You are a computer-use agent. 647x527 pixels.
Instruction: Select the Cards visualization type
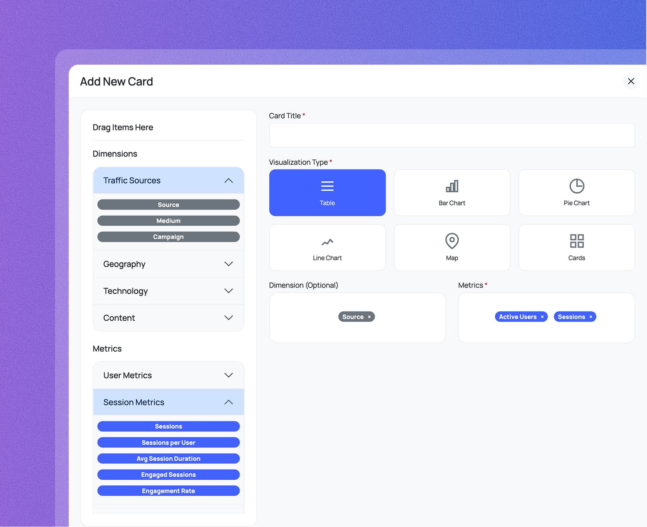click(x=576, y=247)
